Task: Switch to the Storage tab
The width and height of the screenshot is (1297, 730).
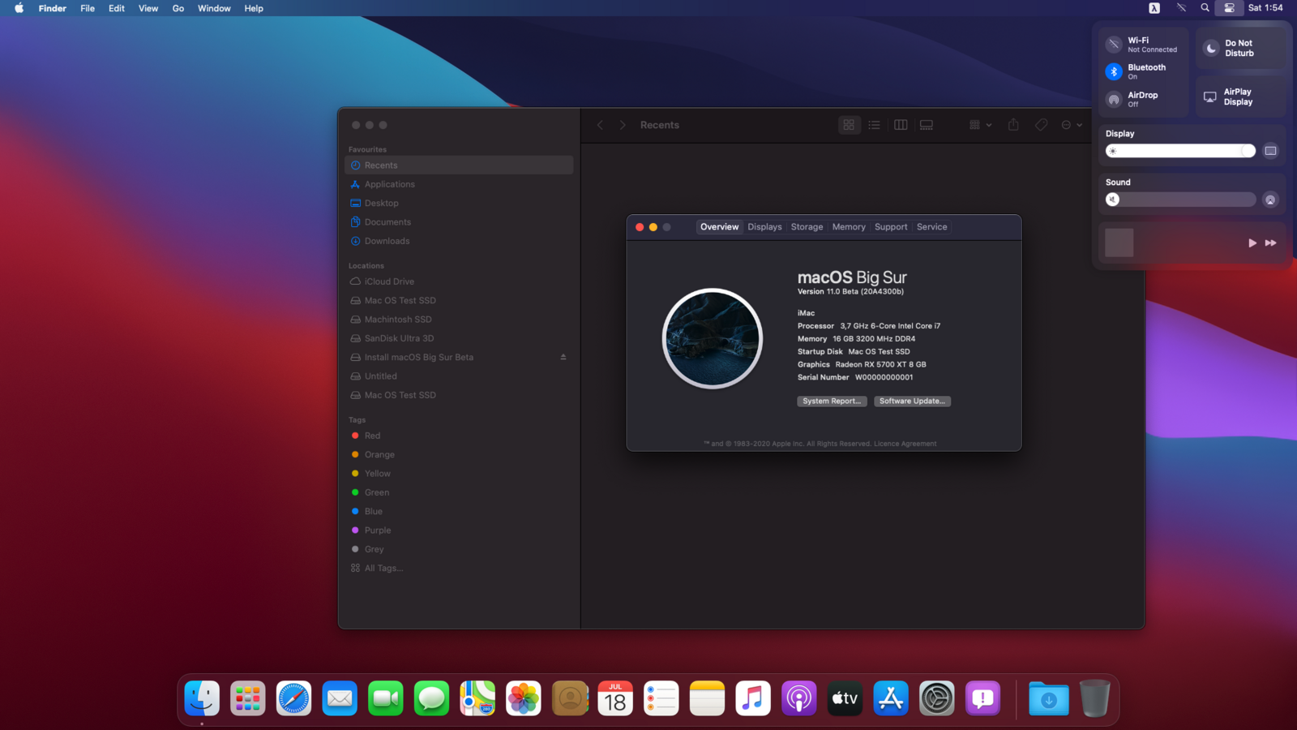Action: [807, 227]
